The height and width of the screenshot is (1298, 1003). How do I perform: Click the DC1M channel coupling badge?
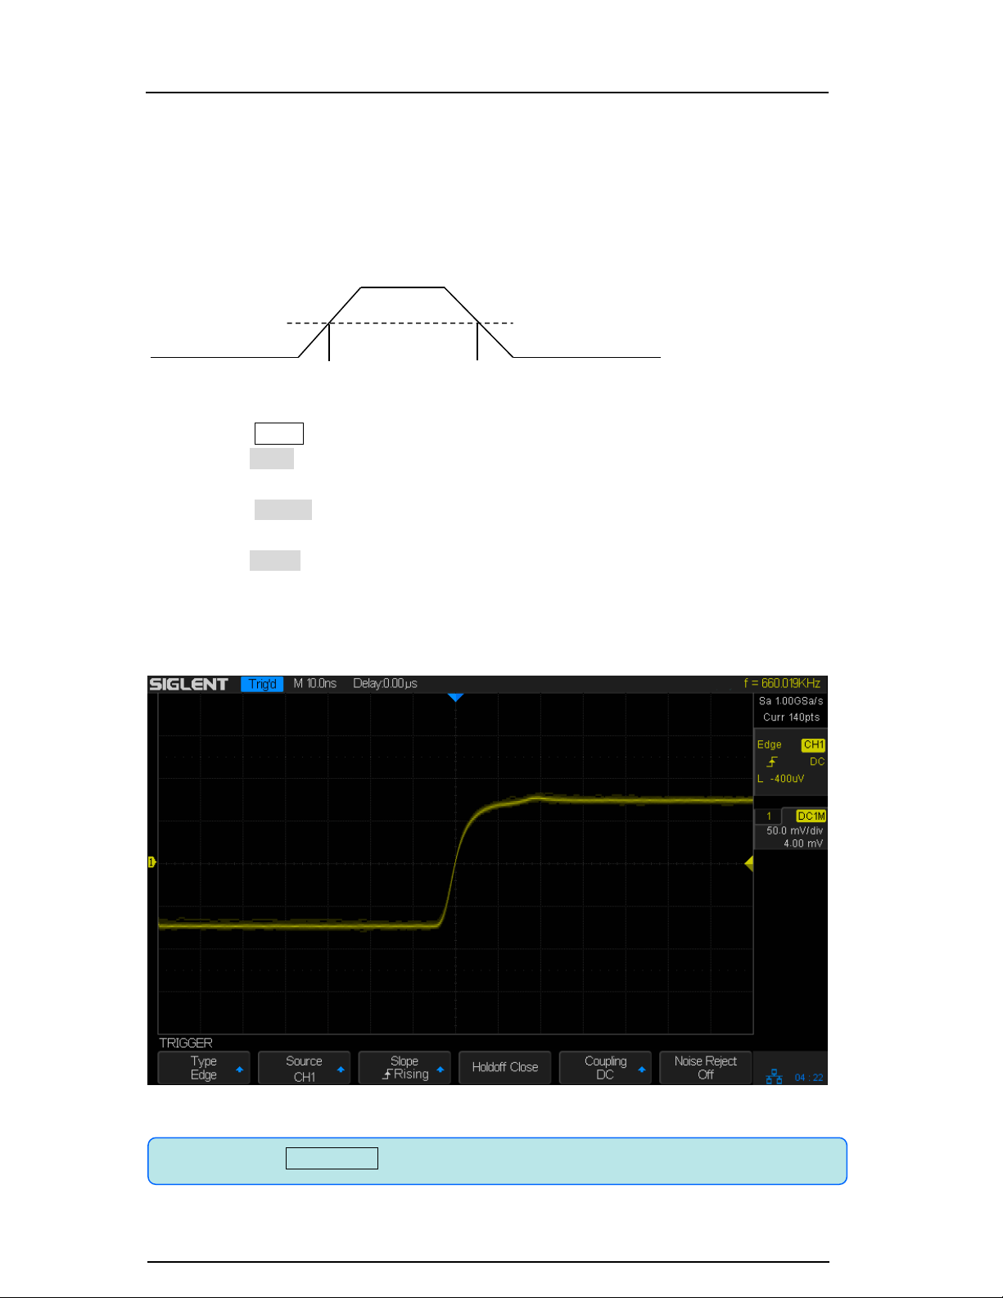[x=811, y=816]
